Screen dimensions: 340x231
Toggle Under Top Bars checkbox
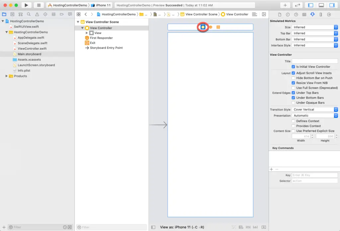pos(293,93)
